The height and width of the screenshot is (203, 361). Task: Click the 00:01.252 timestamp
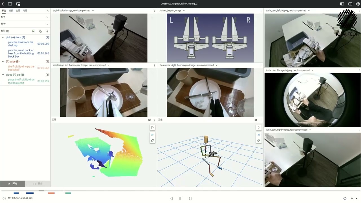coord(43,68)
